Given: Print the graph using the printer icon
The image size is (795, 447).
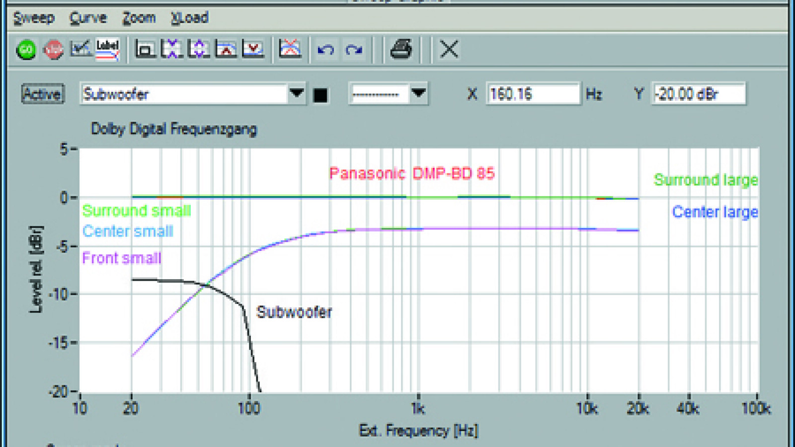Looking at the screenshot, I should point(401,50).
